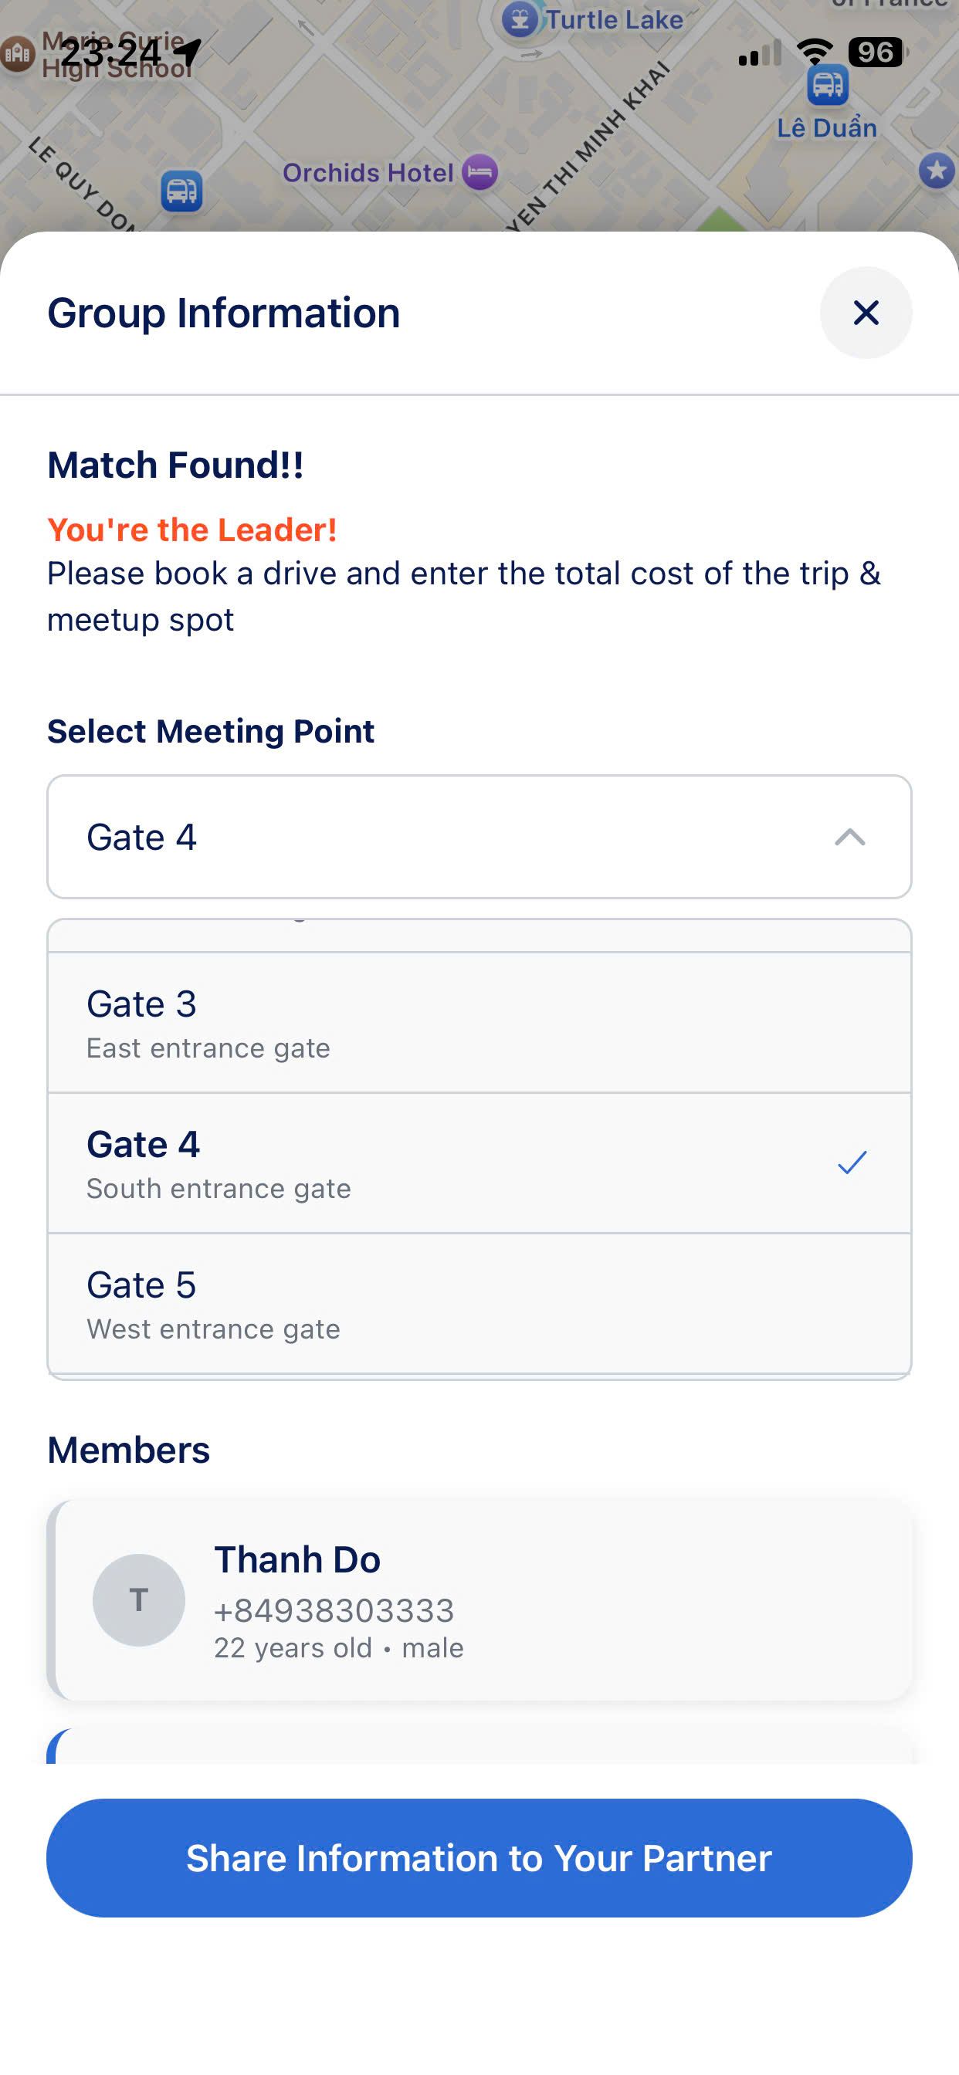Select Gate 5 West entrance gate
959x2075 pixels.
(479, 1303)
